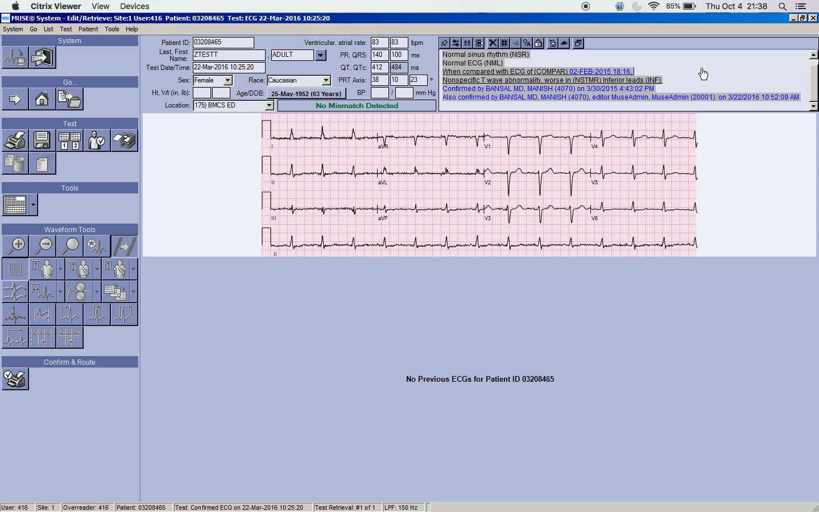Screen dimensions: 819x512
Task: Open the Tools menu in the menu bar
Action: 112,29
